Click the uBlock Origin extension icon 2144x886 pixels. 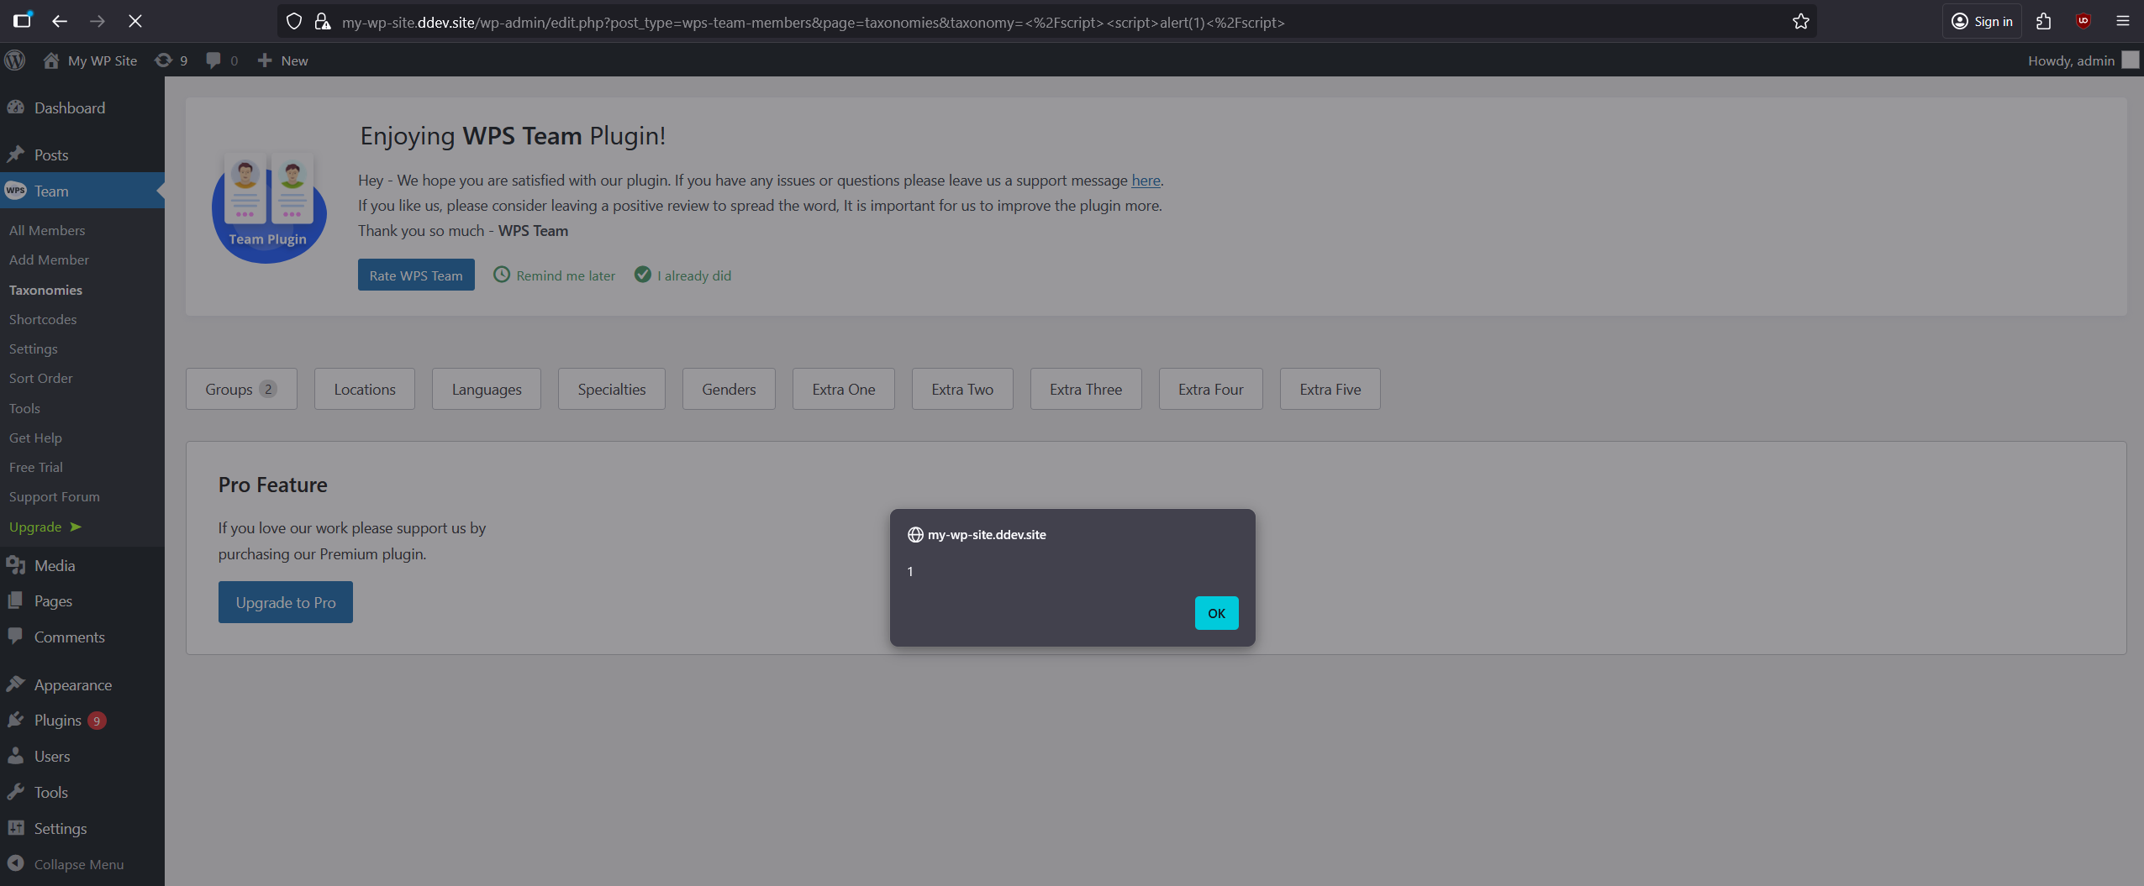click(x=2083, y=21)
